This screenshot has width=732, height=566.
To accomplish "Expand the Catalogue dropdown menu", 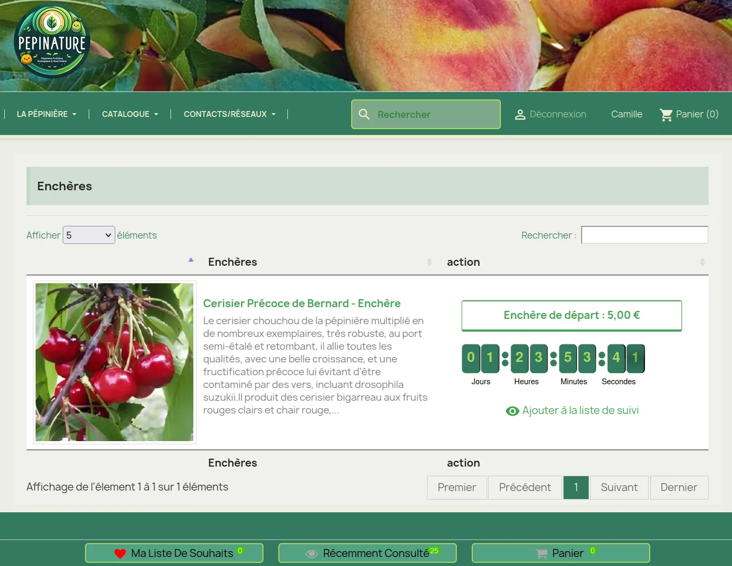I will [130, 114].
